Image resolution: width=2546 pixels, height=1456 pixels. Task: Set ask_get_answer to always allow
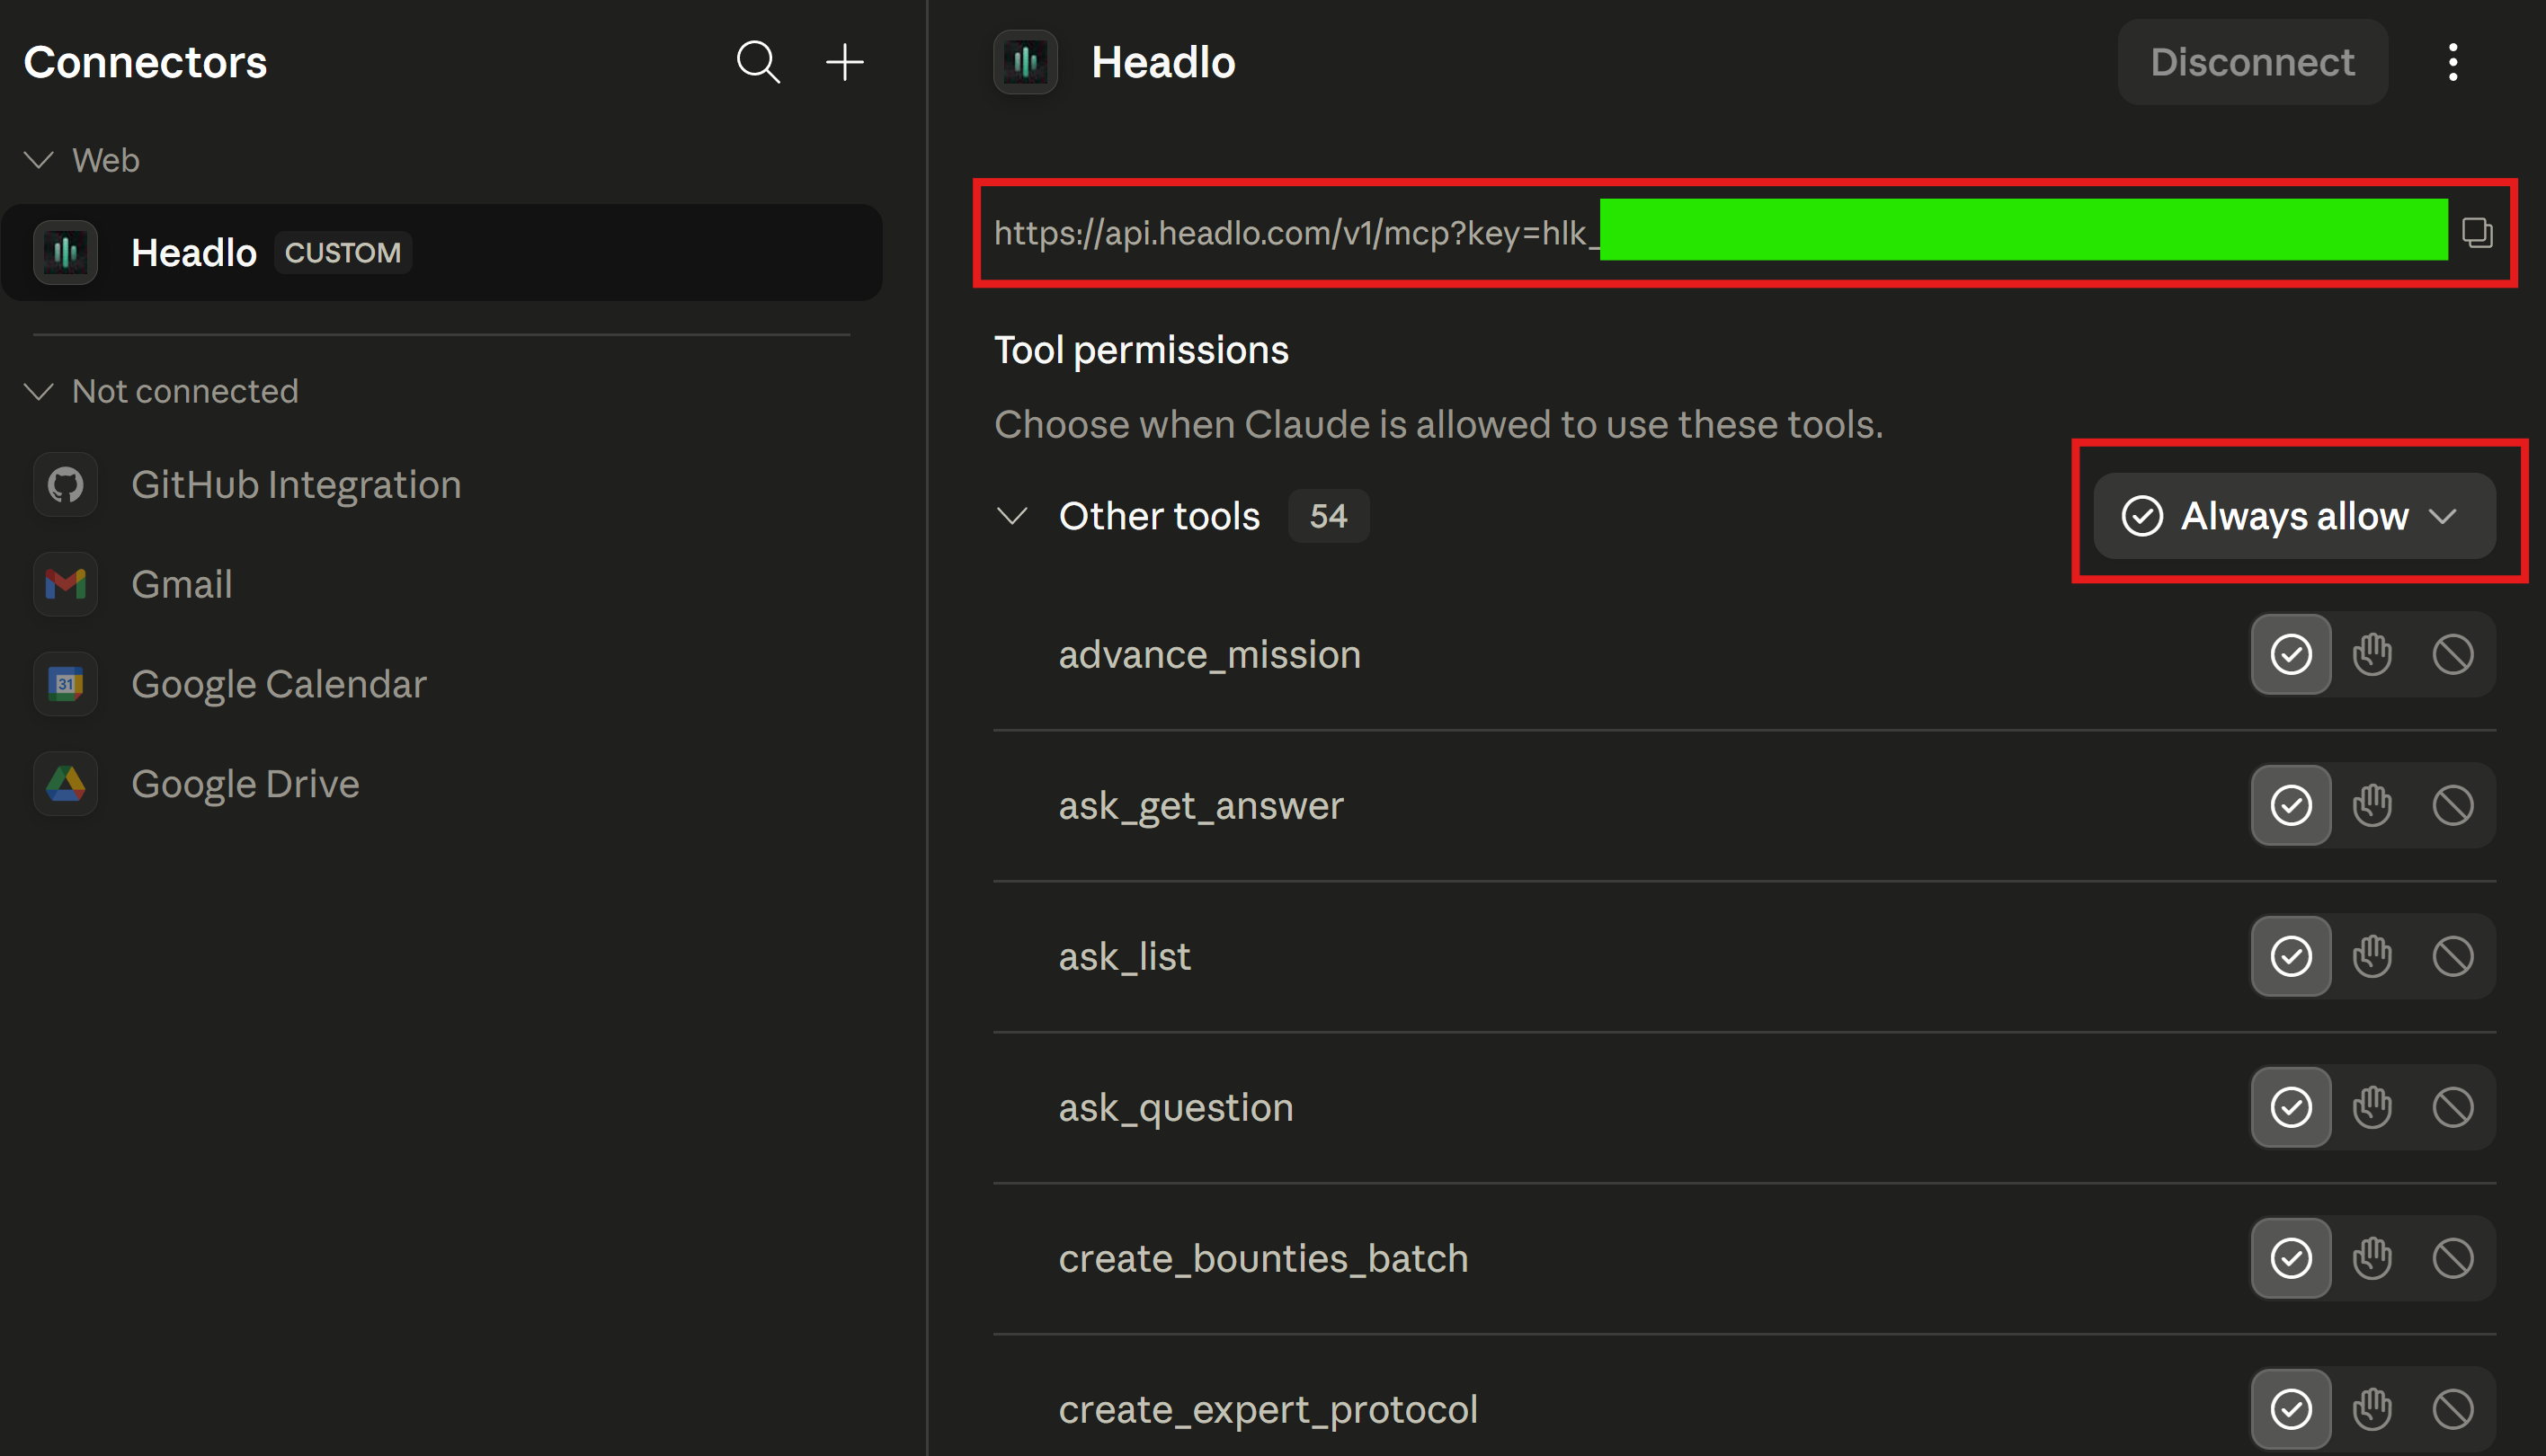[x=2291, y=806]
